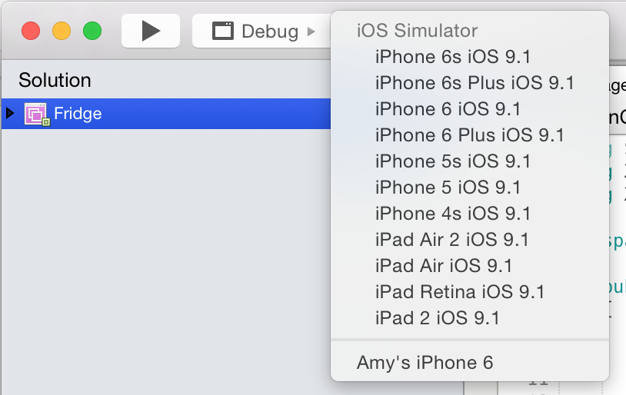
Task: Choose iPad Air iOS 9.1 simulator
Action: coord(470,266)
